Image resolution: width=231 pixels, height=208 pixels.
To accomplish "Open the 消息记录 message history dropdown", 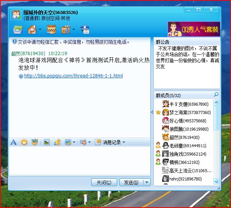I will pos(110,142).
